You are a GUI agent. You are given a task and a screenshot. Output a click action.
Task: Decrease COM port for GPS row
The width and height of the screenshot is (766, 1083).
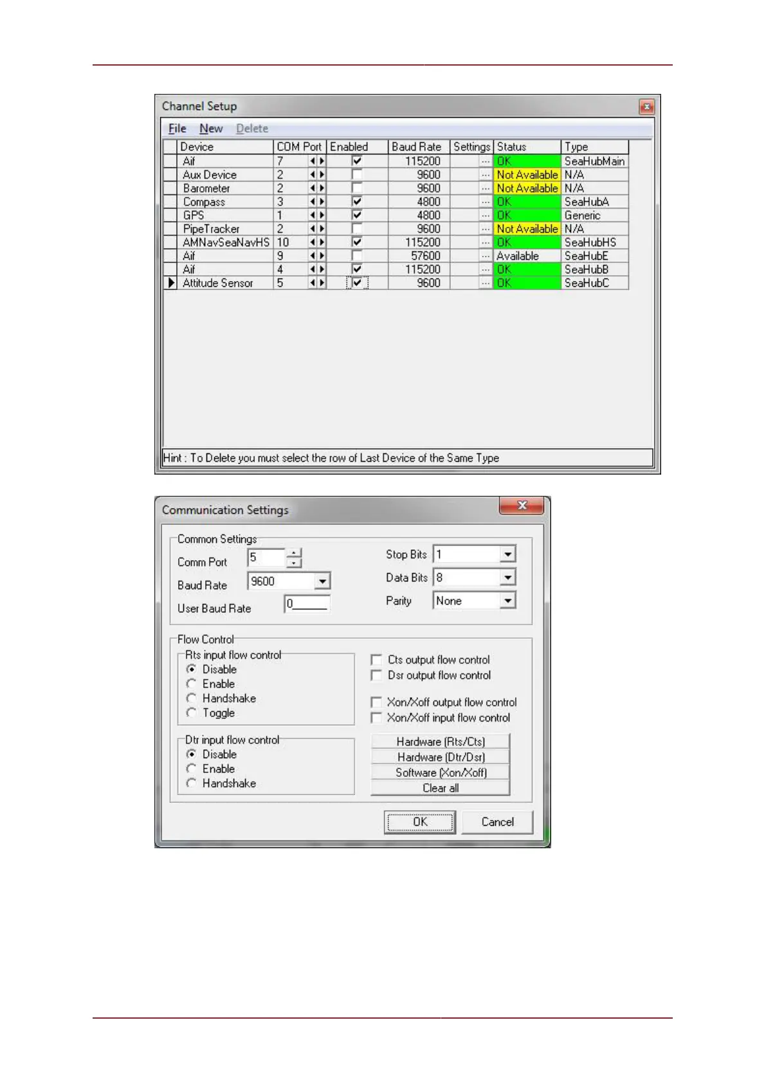(313, 215)
